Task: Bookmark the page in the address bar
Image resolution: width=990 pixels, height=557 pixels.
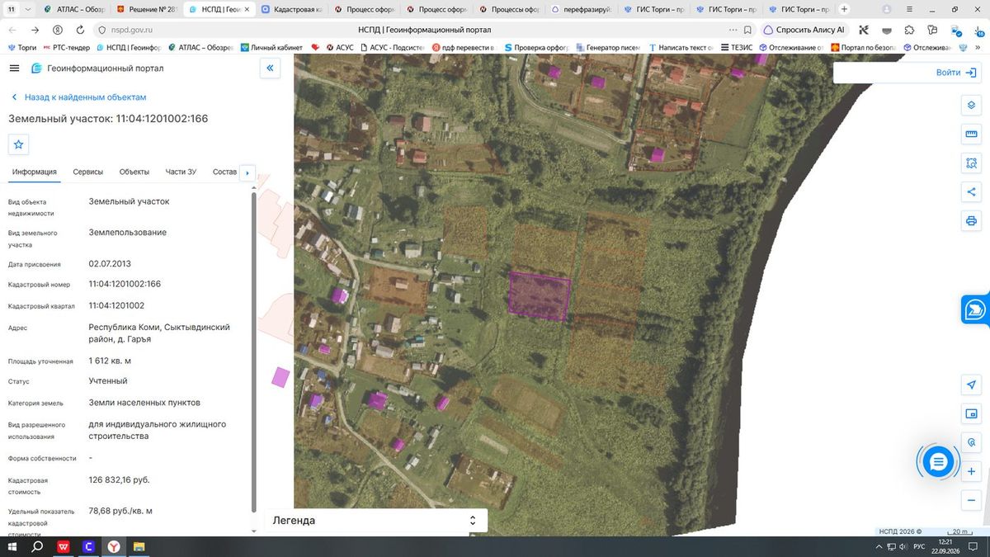Action: click(x=747, y=30)
